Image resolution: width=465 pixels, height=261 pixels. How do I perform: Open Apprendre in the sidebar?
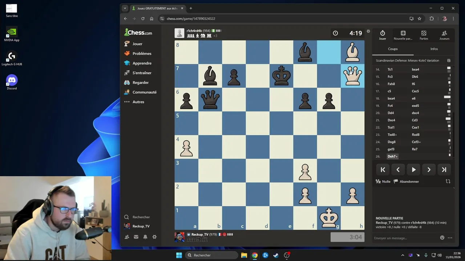point(138,63)
